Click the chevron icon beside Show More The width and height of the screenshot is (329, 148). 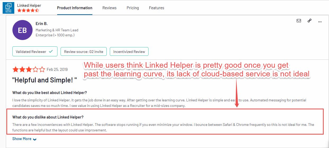(35, 139)
